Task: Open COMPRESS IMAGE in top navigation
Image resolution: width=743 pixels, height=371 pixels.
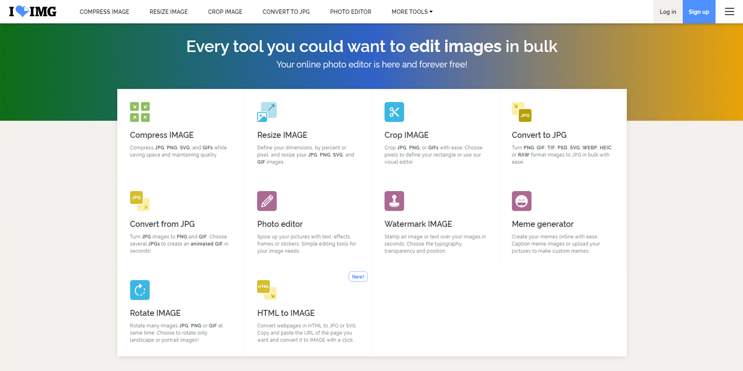Action: [104, 12]
